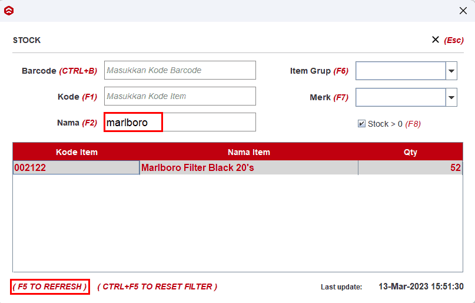The image size is (475, 303).
Task: Close the STOCK panel with the X icon
Action: [x=436, y=39]
